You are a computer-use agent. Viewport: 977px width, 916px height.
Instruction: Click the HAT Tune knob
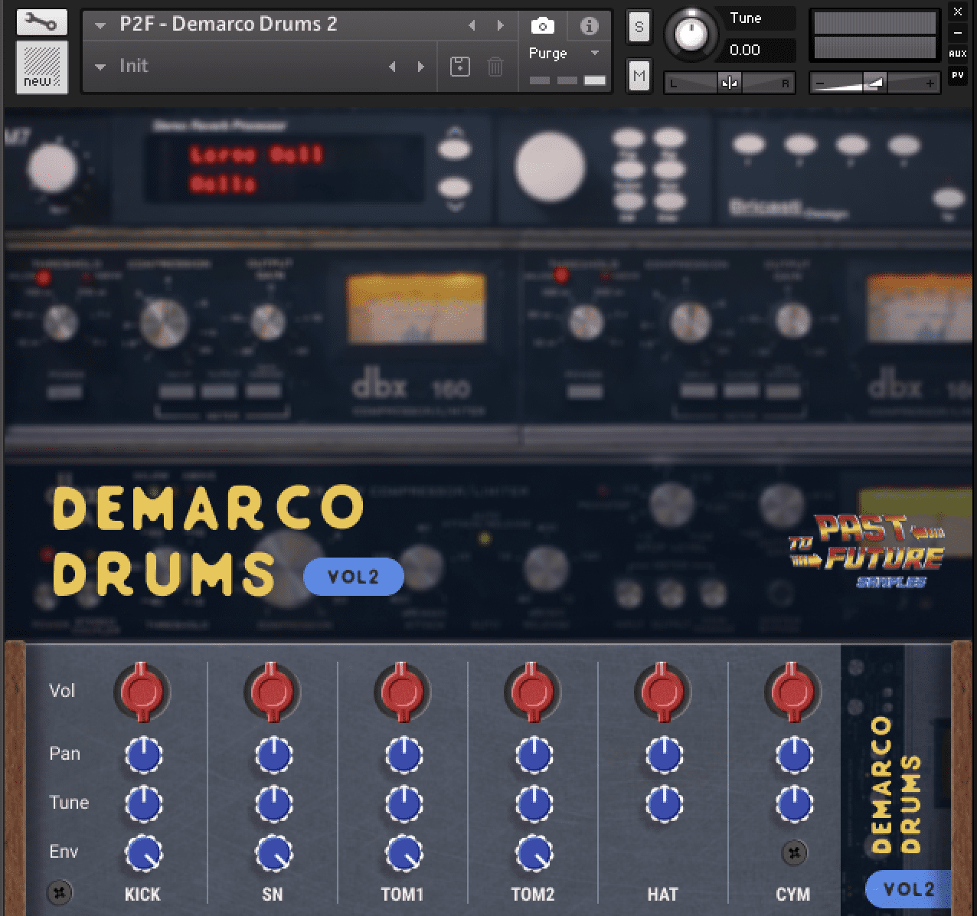pyautogui.click(x=664, y=803)
